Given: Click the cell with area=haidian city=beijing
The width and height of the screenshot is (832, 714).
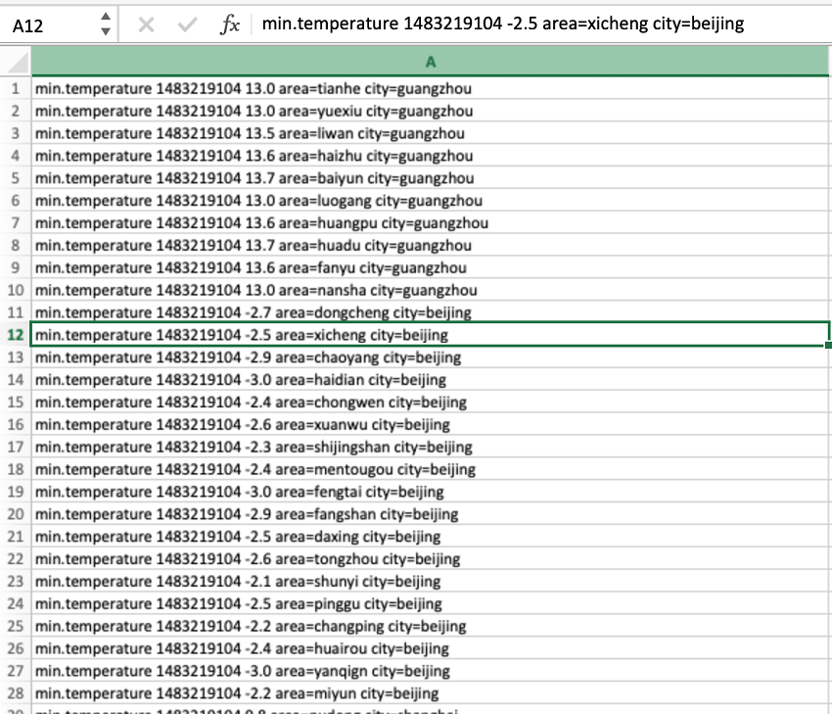Looking at the screenshot, I should click(431, 380).
